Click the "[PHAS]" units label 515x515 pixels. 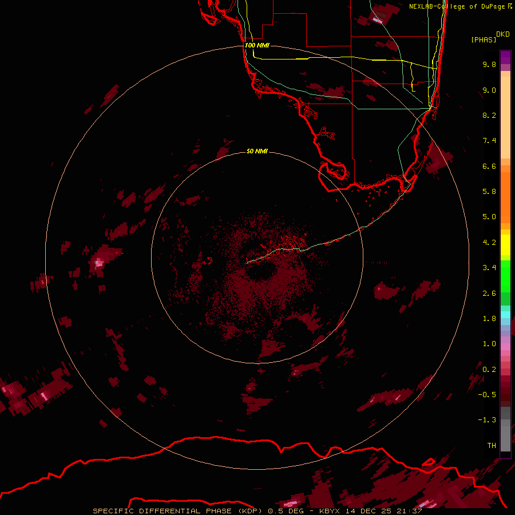[x=484, y=39]
